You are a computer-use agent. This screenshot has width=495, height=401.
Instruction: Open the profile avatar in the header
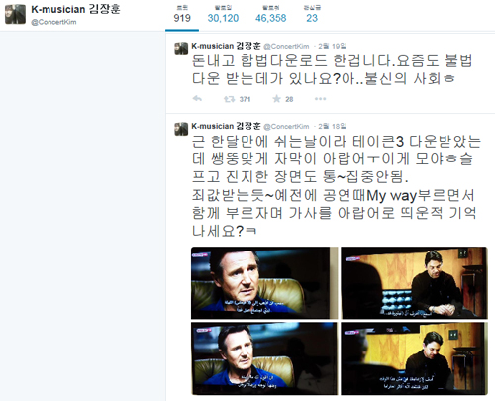tap(15, 14)
